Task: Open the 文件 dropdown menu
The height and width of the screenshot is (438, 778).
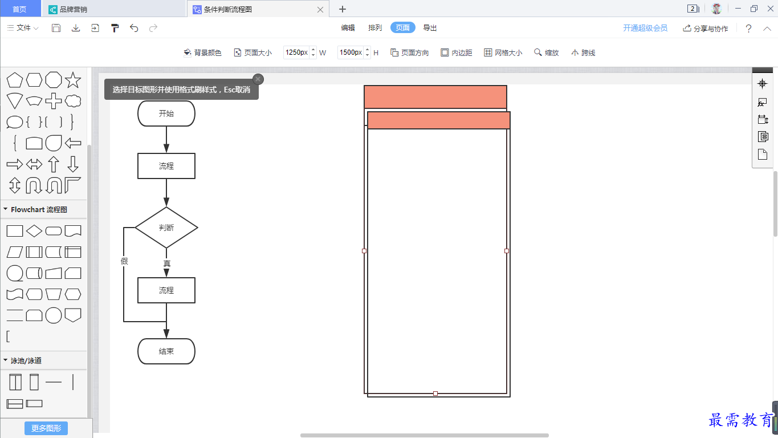Action: tap(23, 28)
